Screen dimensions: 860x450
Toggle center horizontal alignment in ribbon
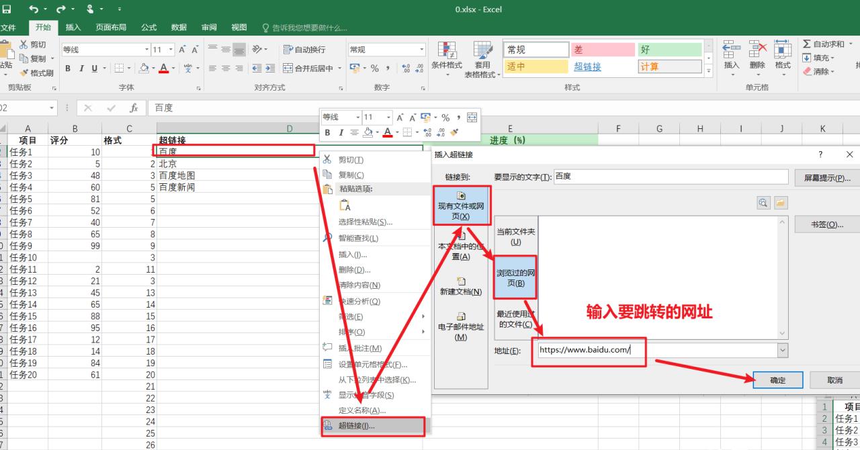pos(226,68)
